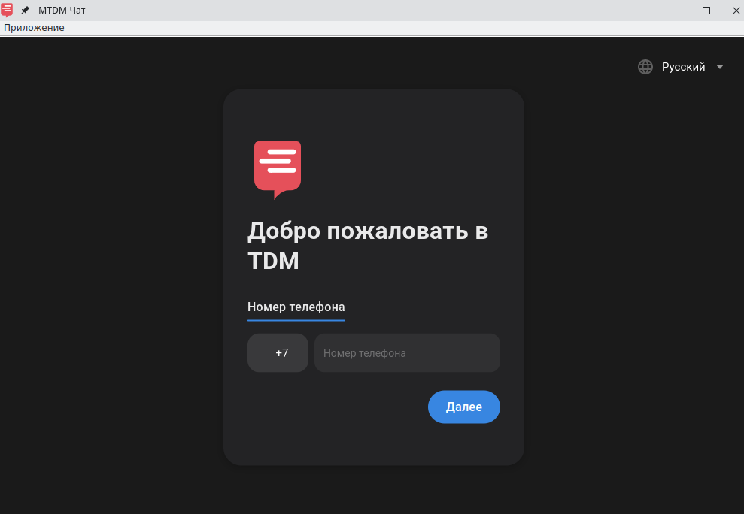Click the red chat icon in the title bar
The height and width of the screenshot is (514, 744).
click(x=7, y=10)
